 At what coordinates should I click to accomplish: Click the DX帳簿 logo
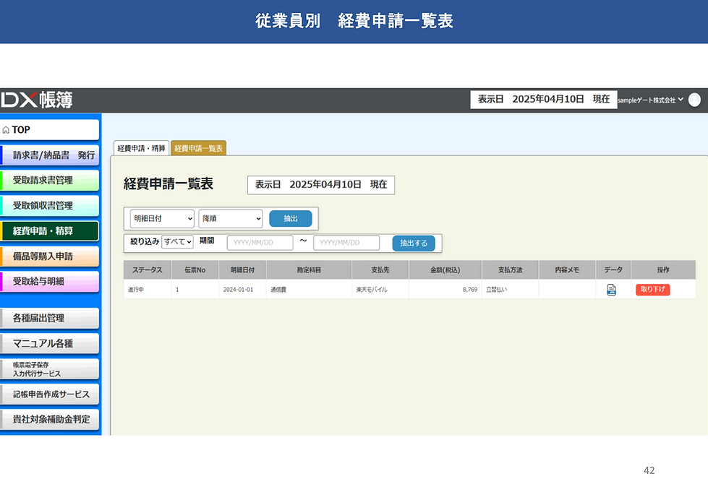[x=37, y=100]
